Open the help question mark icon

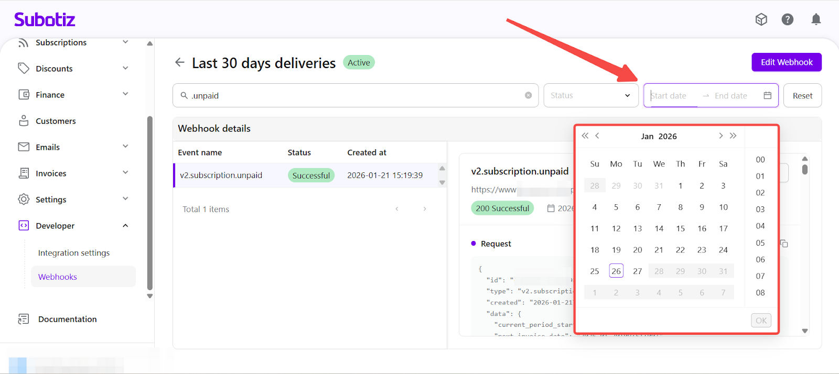[x=787, y=19]
